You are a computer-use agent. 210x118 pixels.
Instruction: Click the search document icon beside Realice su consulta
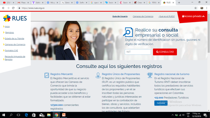128,32
